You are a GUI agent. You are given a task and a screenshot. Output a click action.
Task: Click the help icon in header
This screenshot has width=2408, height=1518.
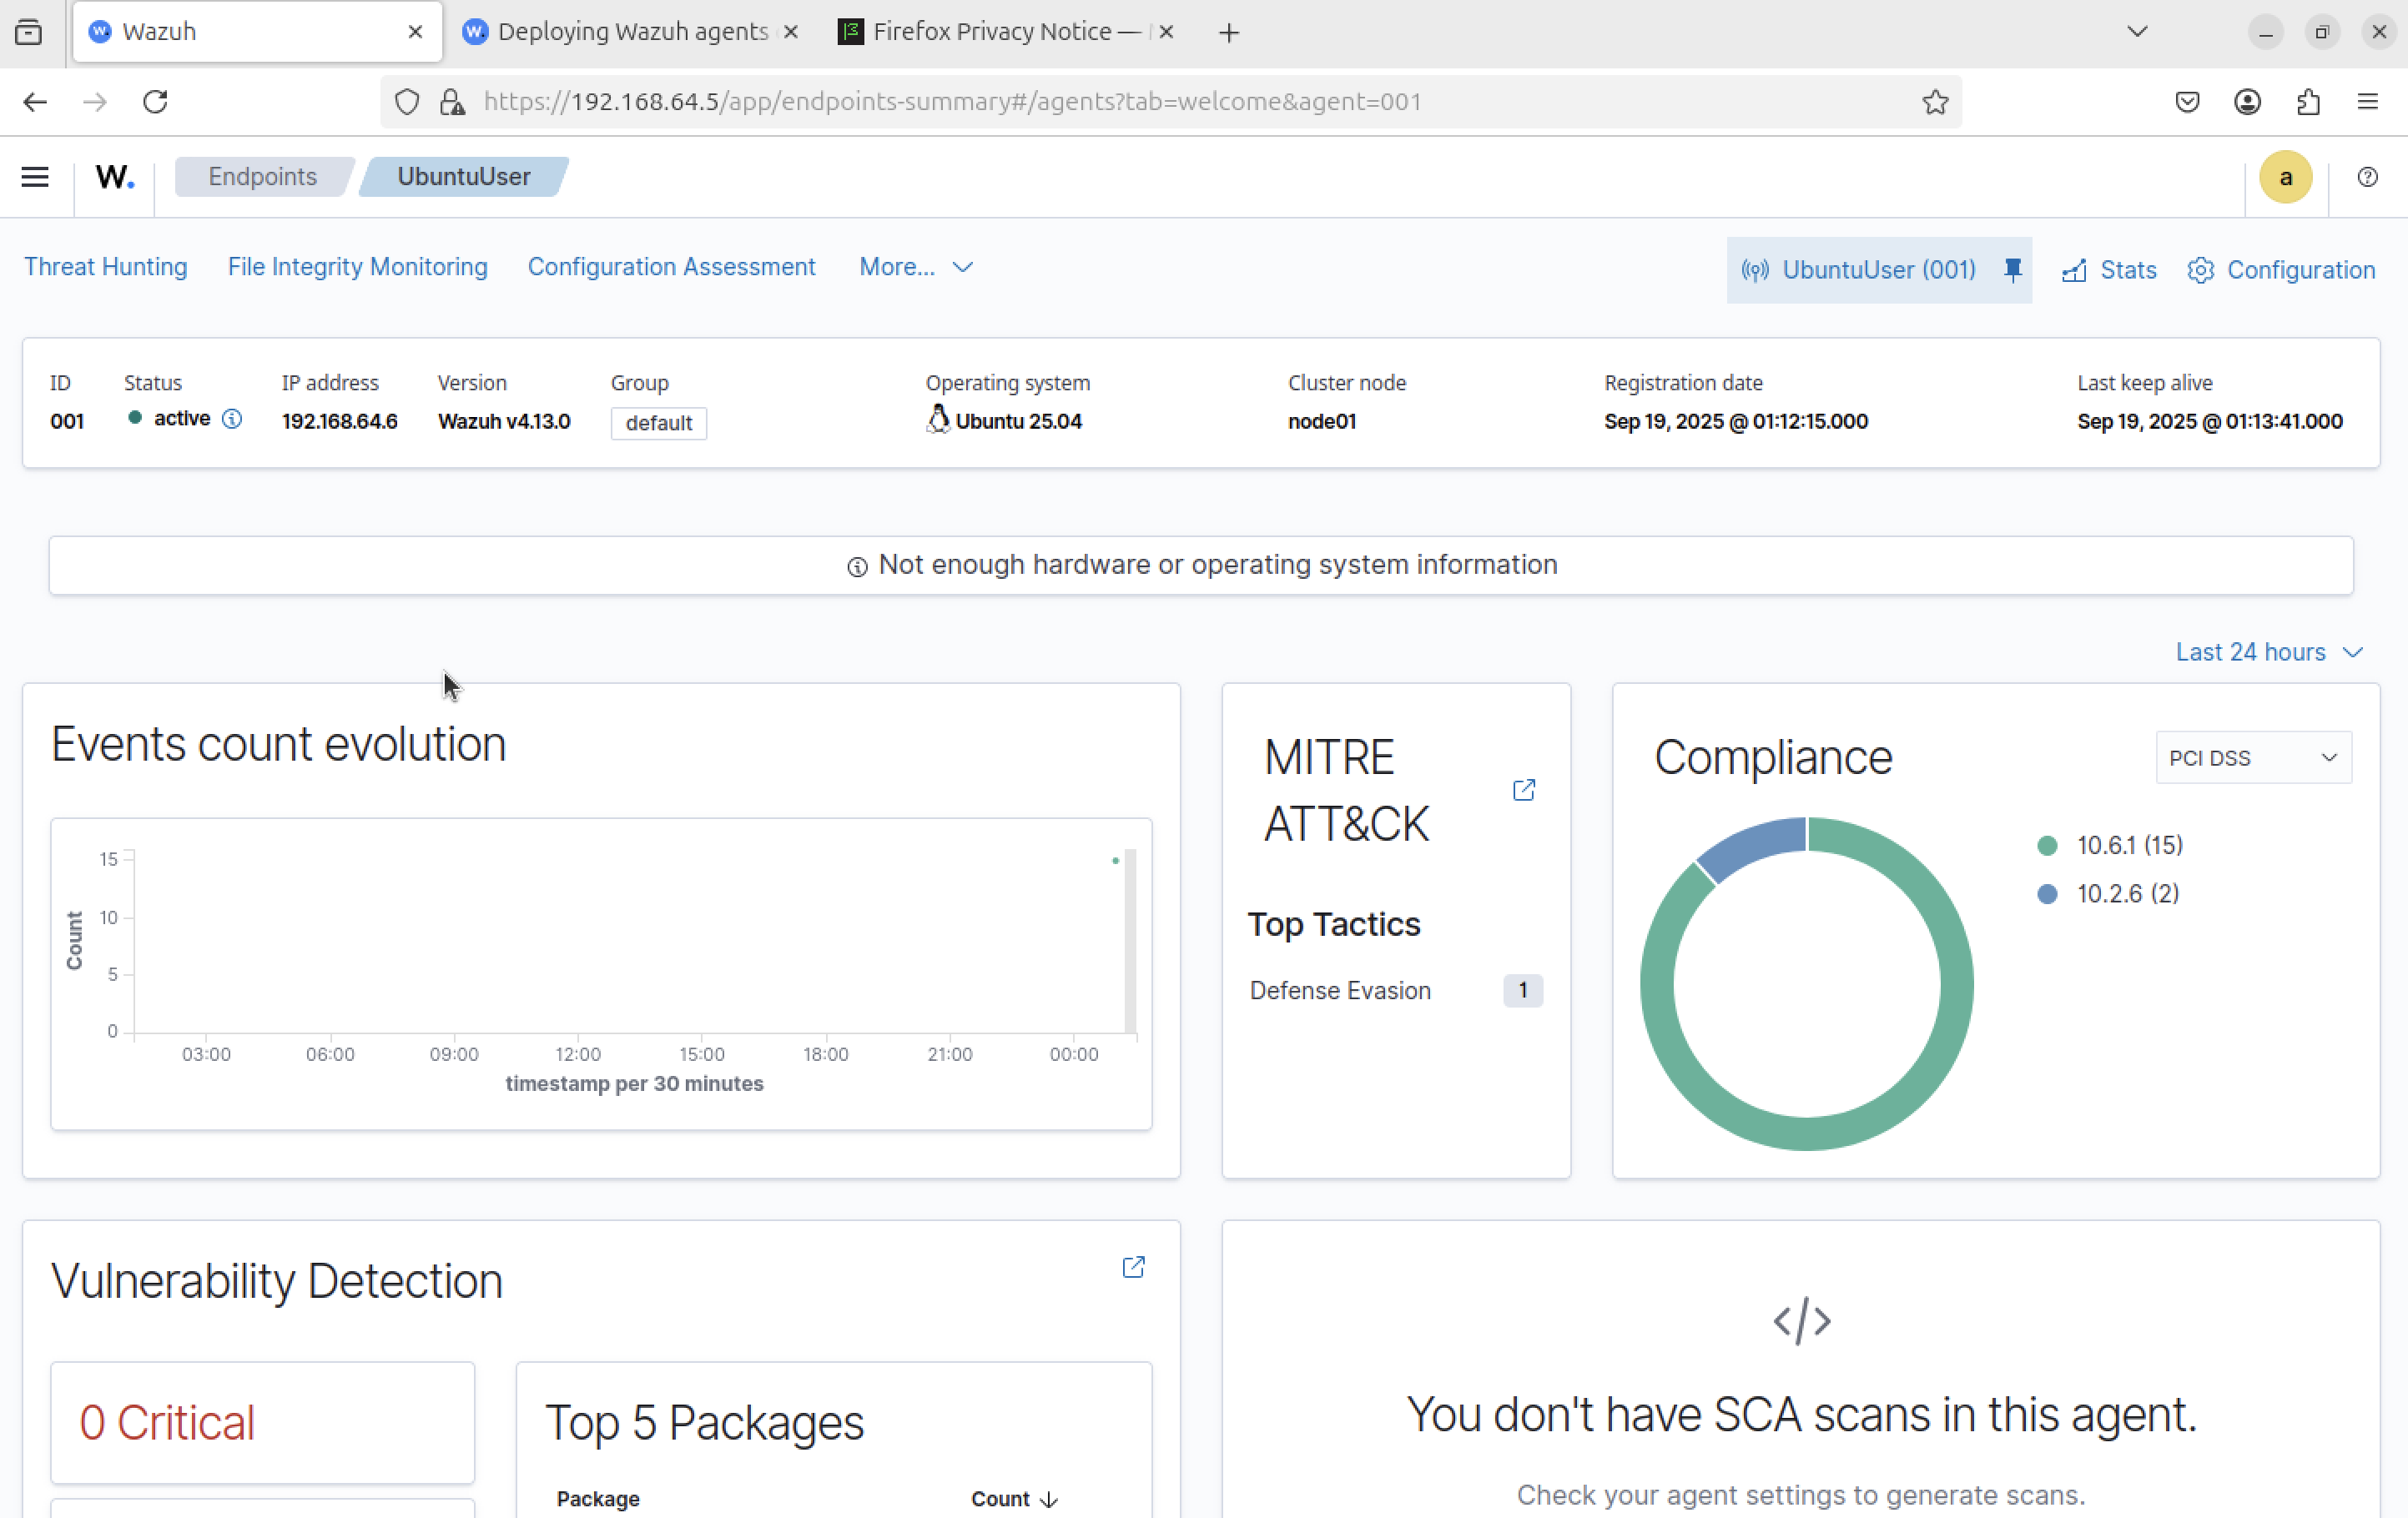pos(2367,177)
